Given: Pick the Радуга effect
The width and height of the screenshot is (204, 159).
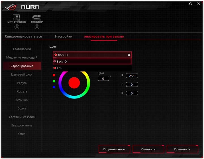Looking at the screenshot, I should pos(22,83).
